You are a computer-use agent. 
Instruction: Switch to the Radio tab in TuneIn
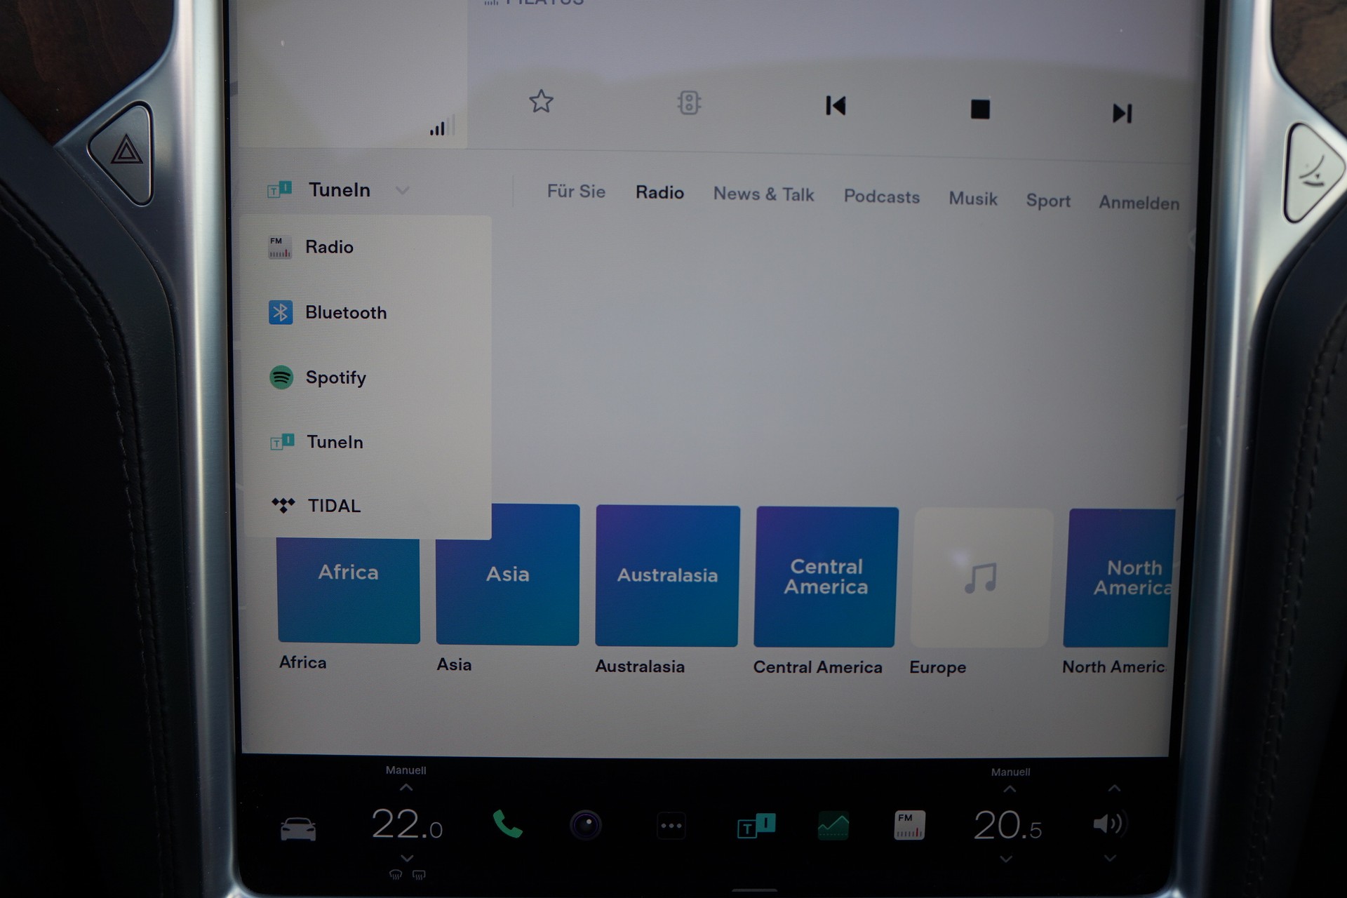pyautogui.click(x=659, y=193)
